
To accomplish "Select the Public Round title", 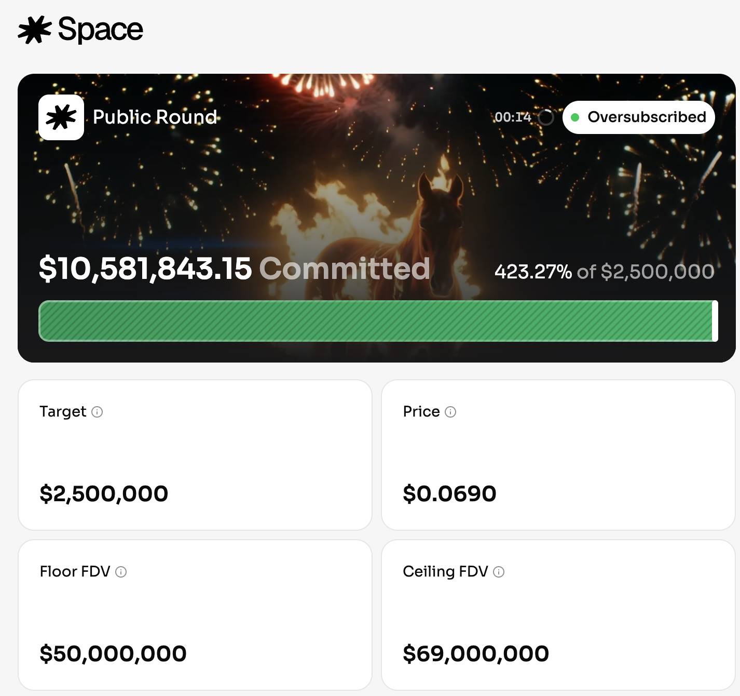I will coord(155,117).
